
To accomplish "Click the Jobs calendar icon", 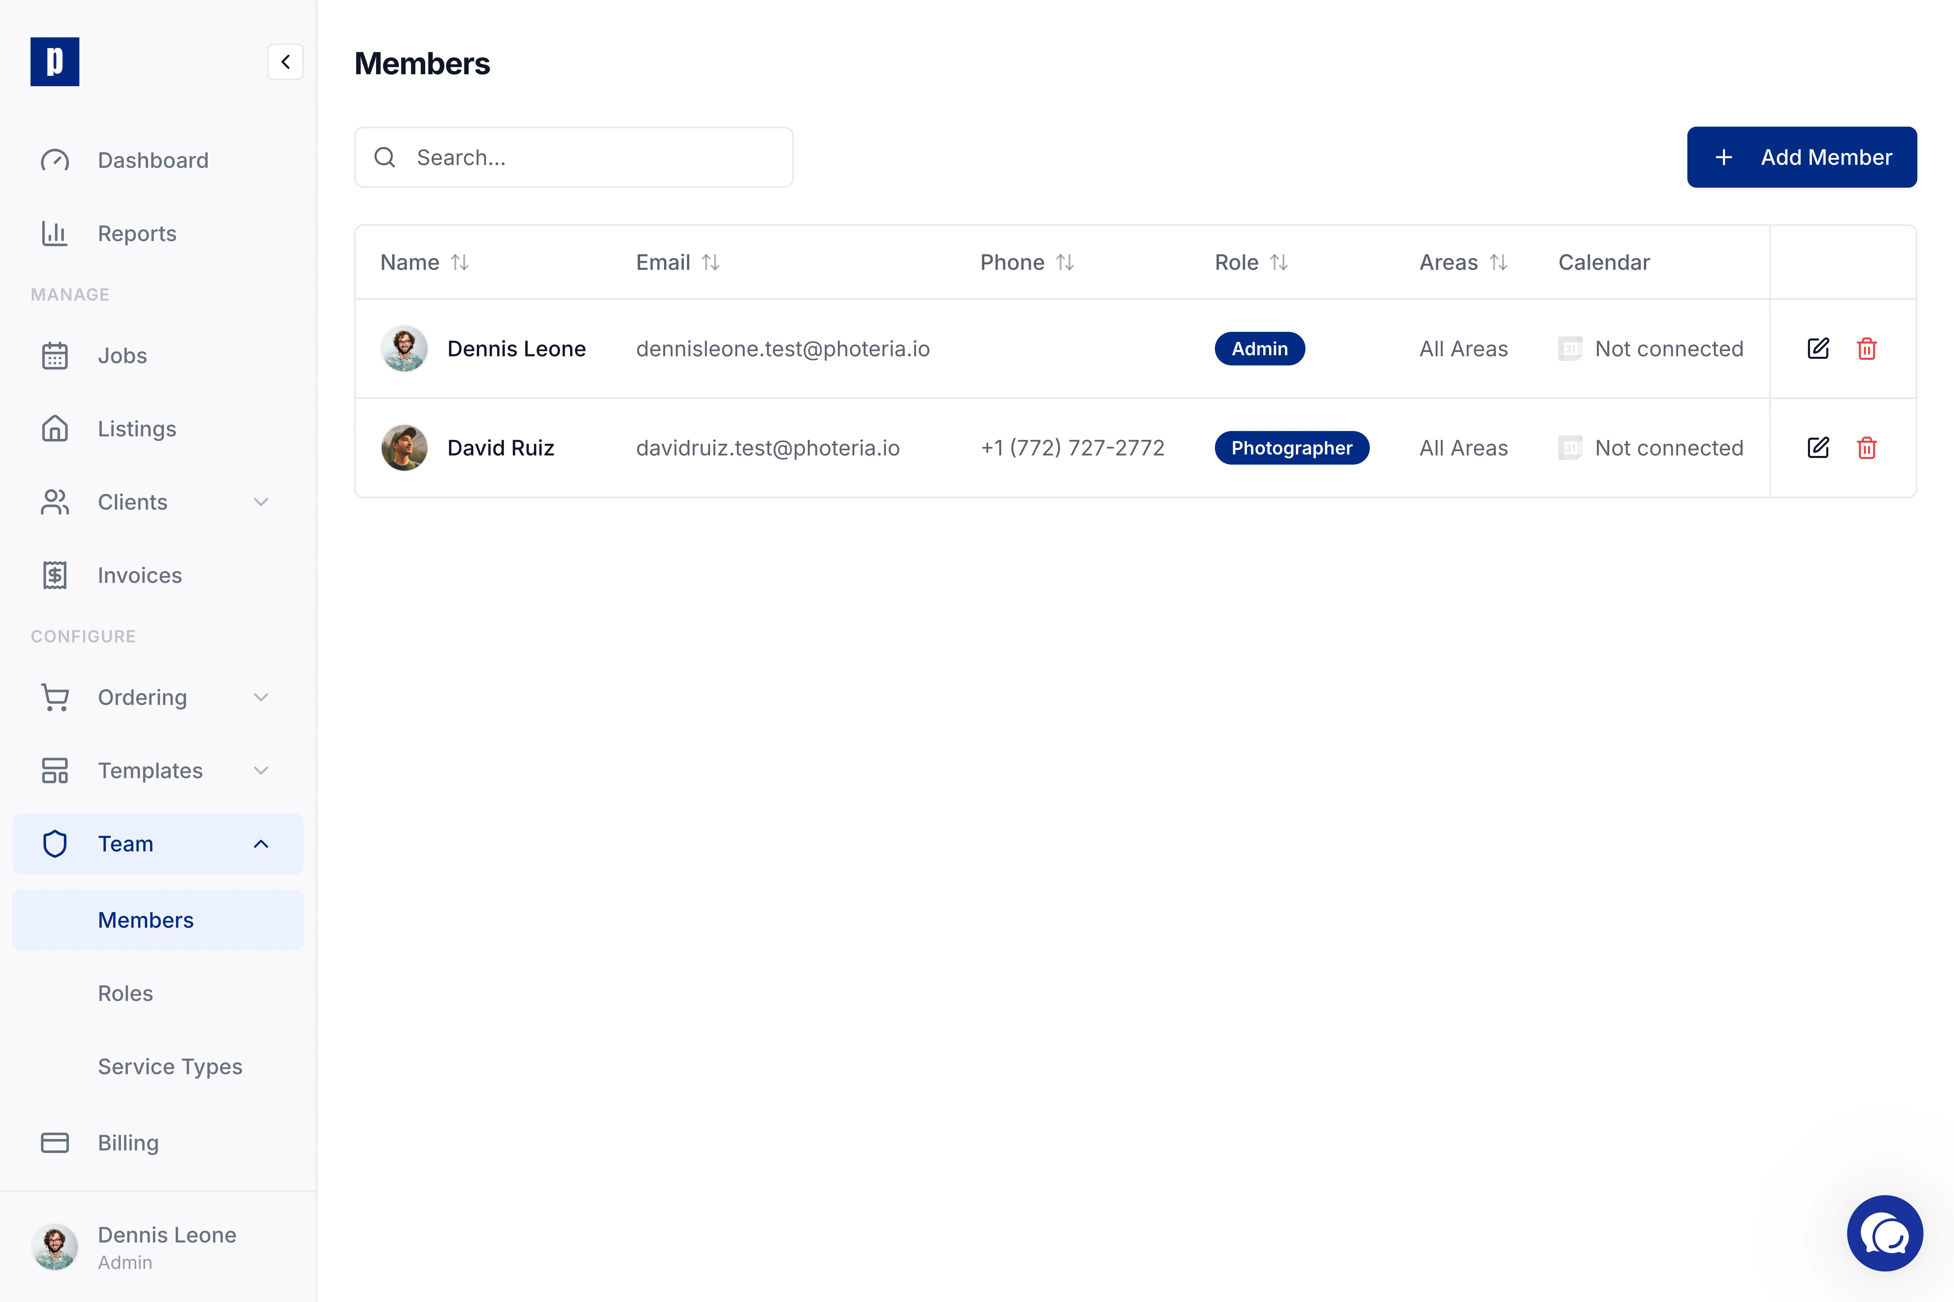I will pyautogui.click(x=55, y=356).
